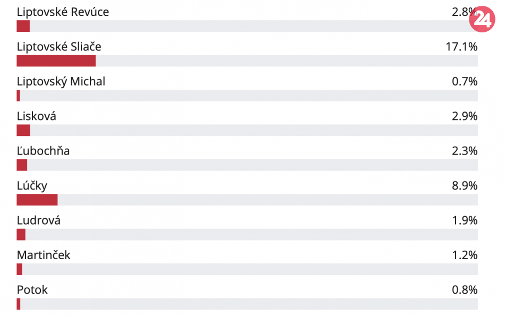Click the Ludrová label
This screenshot has width=505, height=317.
pos(38,220)
